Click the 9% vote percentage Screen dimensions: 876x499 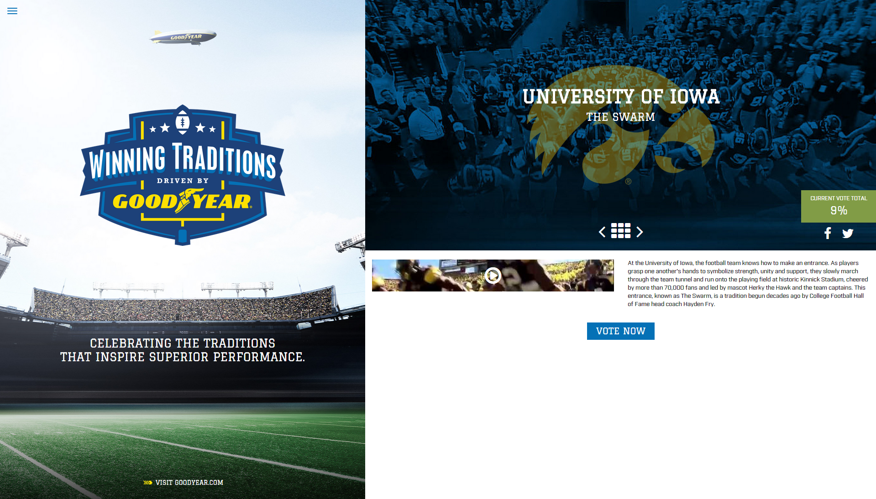click(x=839, y=211)
